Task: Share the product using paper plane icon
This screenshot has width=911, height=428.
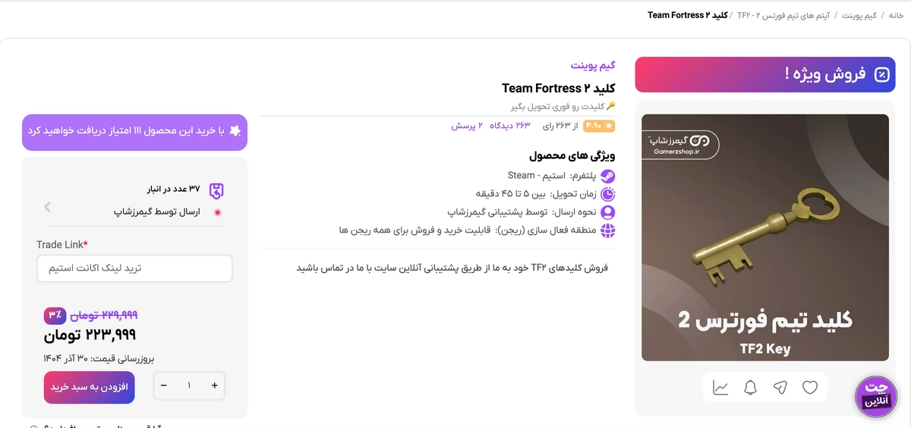Action: pos(780,388)
